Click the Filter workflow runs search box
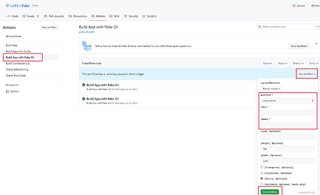The height and width of the screenshot is (195, 320). [285, 27]
